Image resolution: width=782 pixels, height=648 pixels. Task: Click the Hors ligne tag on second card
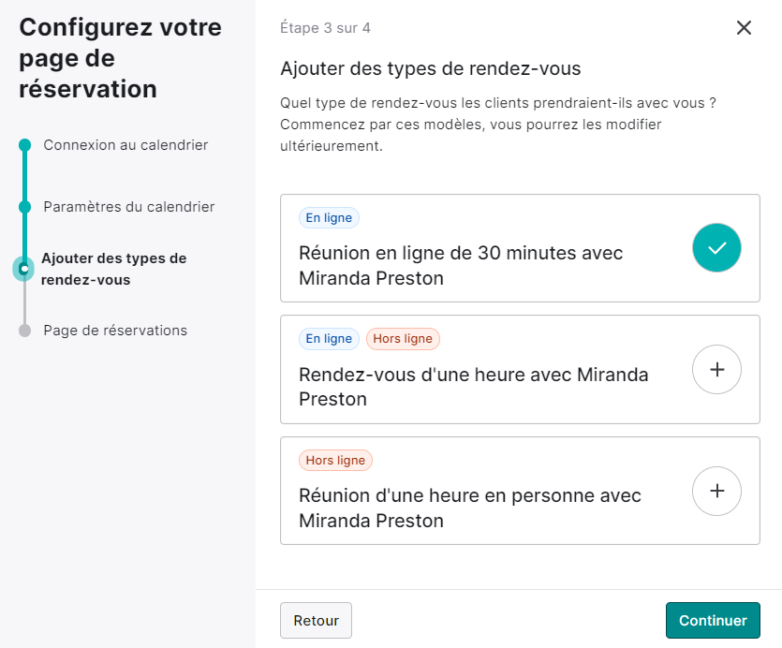pyautogui.click(x=403, y=339)
